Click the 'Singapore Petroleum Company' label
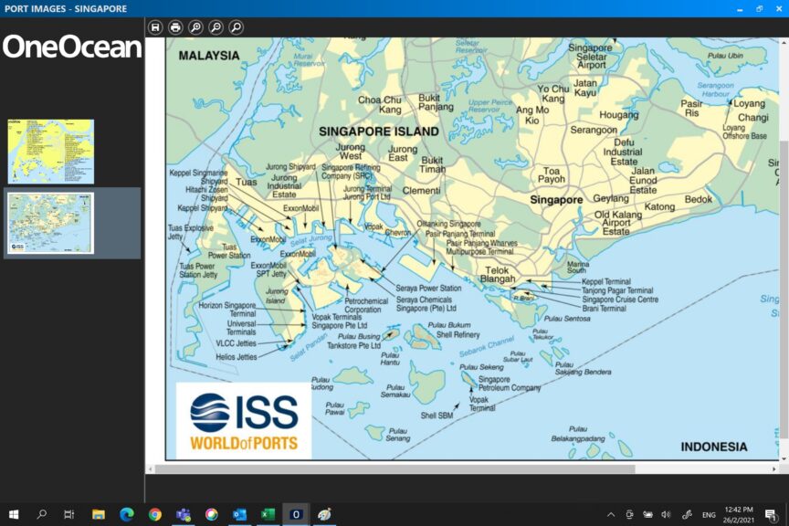Image resolution: width=789 pixels, height=526 pixels. pyautogui.click(x=510, y=384)
